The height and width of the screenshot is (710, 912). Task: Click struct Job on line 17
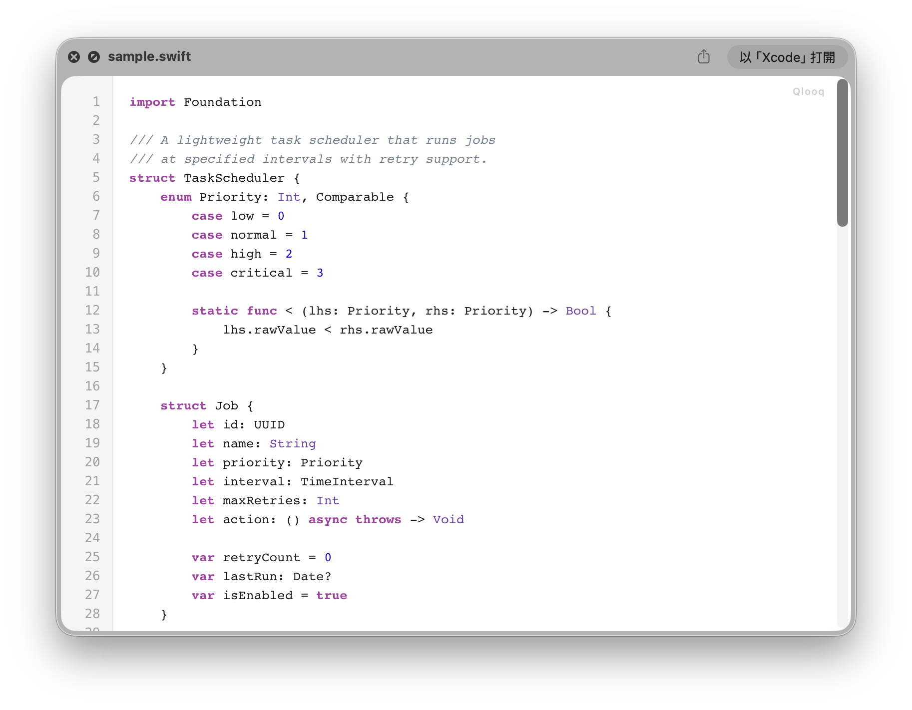coord(207,405)
